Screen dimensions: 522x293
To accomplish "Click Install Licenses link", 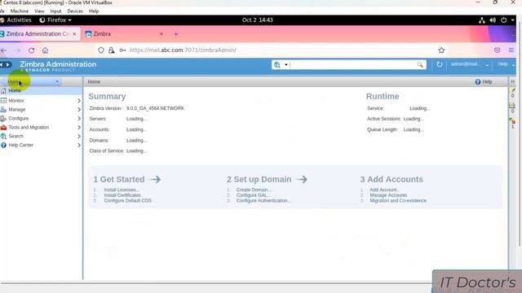I will click(x=122, y=190).
